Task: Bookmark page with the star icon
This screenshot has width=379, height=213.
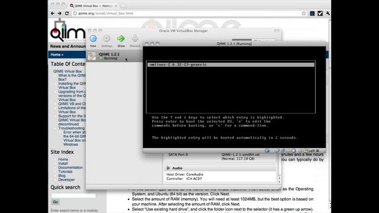Action: [304, 14]
